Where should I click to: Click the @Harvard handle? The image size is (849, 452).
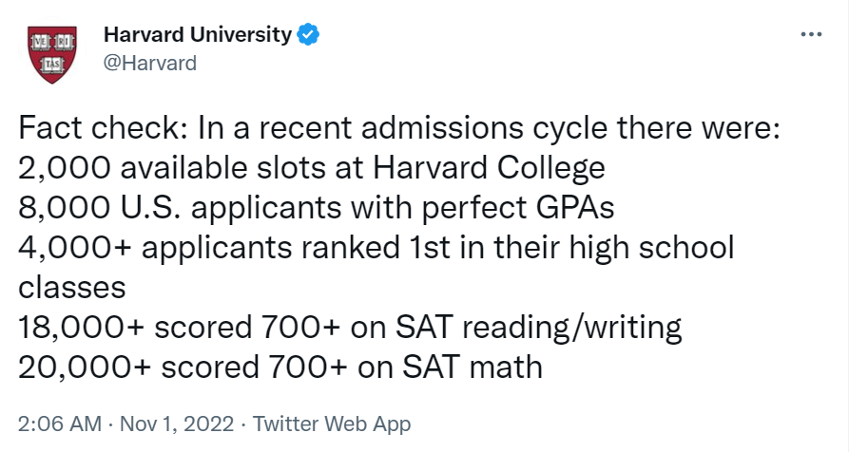point(149,64)
